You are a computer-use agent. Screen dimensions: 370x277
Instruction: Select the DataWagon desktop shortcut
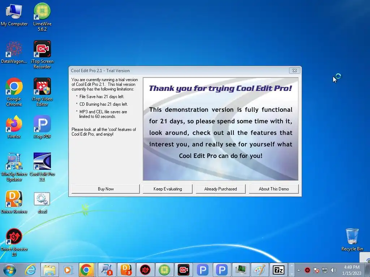14,52
